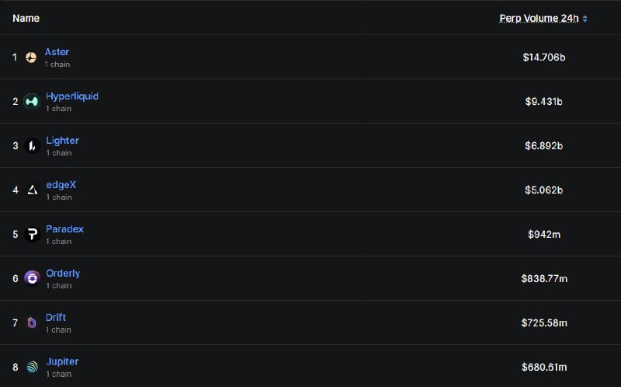Open the Jupiter protocol link
This screenshot has width=621, height=387.
click(x=62, y=361)
